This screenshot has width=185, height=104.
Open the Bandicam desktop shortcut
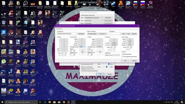11,33
